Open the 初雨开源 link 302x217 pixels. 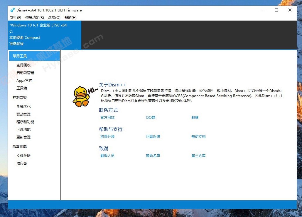click(107, 136)
